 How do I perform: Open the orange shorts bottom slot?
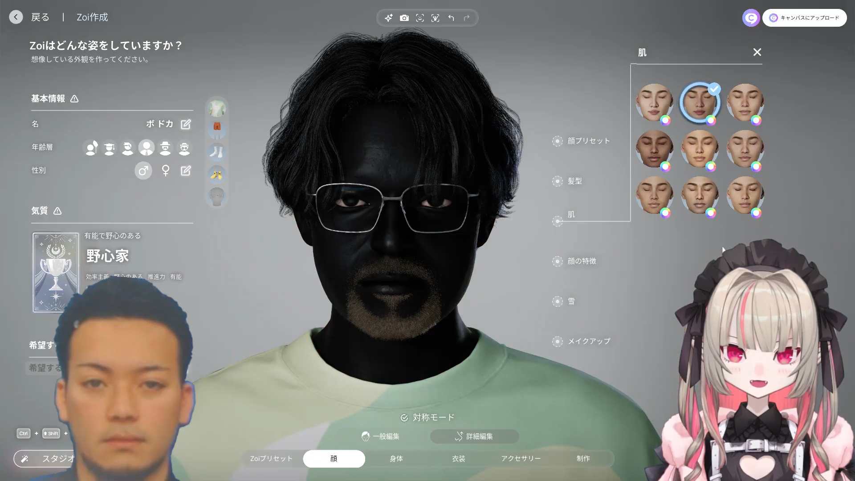217,130
